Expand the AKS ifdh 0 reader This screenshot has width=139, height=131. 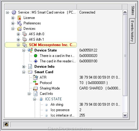click(x=18, y=34)
